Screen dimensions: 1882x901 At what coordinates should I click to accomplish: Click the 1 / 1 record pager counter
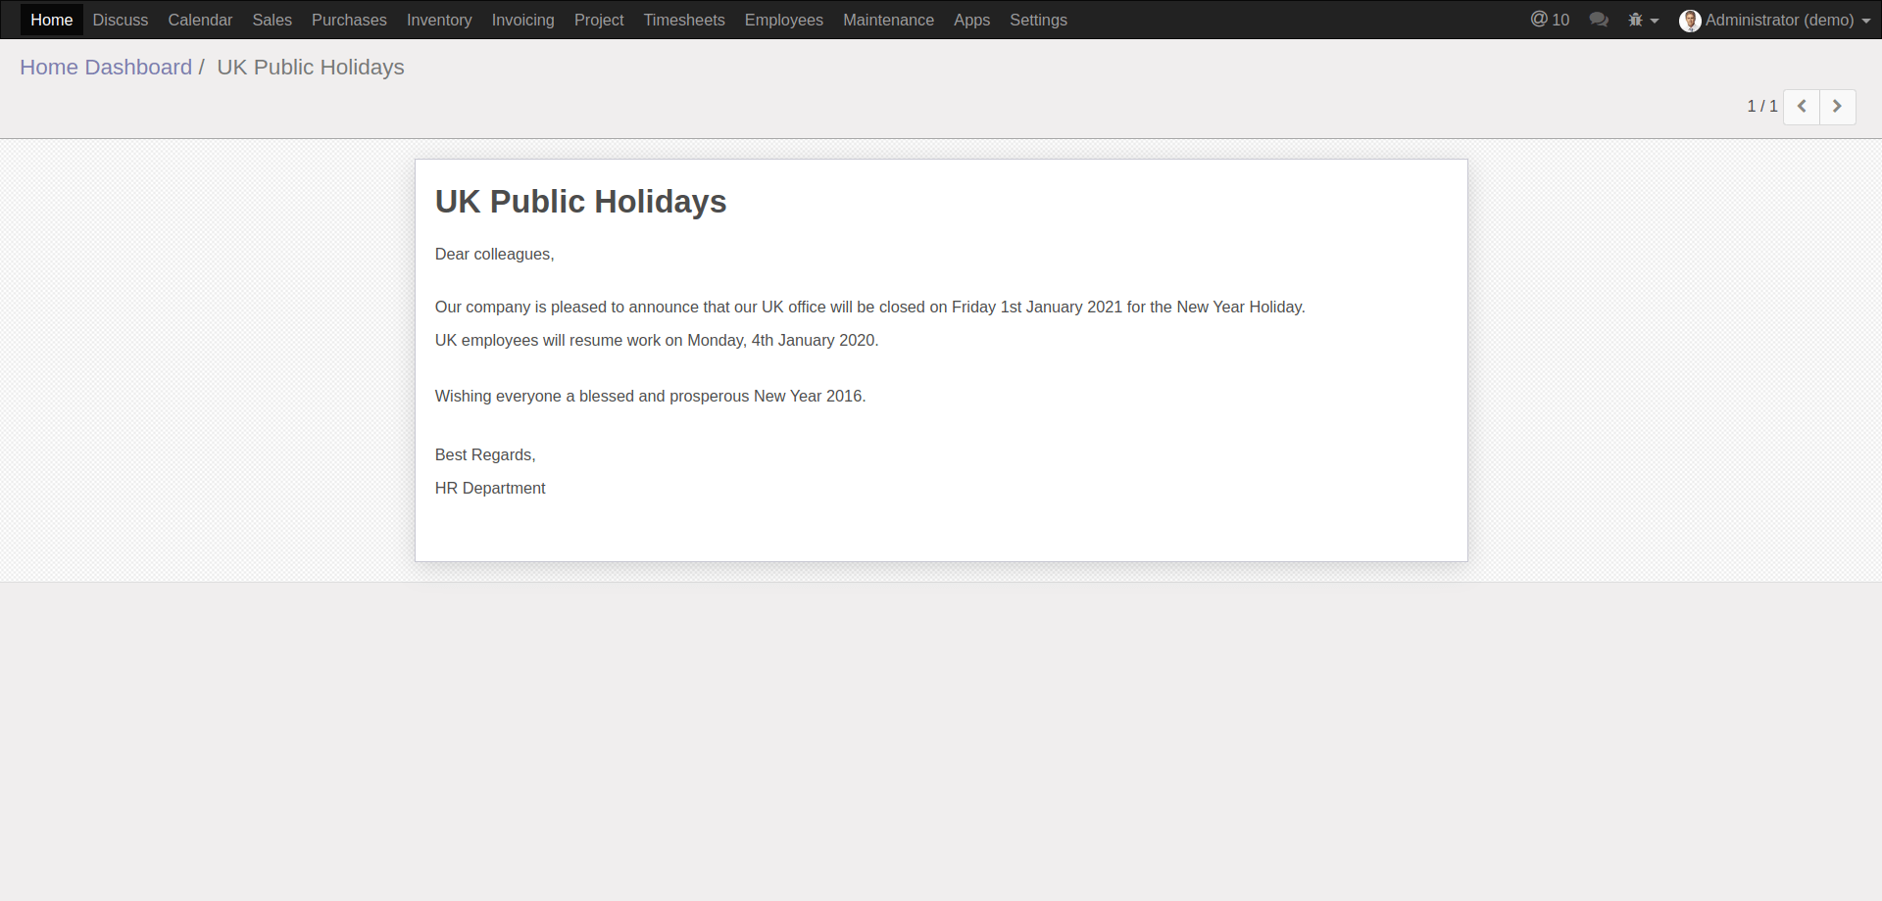click(1761, 106)
